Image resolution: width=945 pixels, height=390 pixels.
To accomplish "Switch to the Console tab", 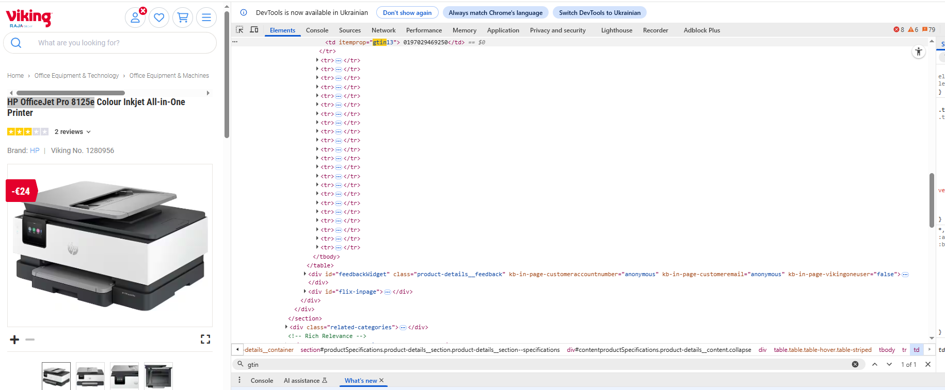I will pyautogui.click(x=317, y=30).
